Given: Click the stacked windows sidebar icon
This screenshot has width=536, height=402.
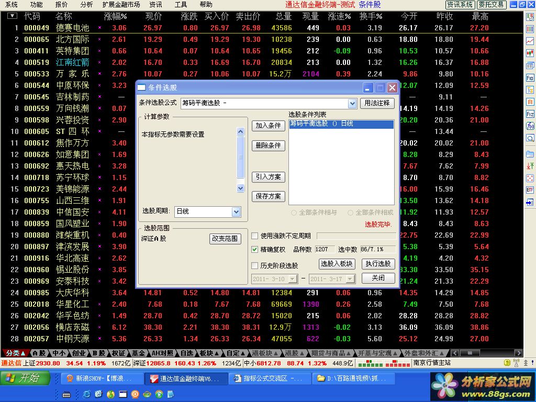Looking at the screenshot, I should coord(530,65).
